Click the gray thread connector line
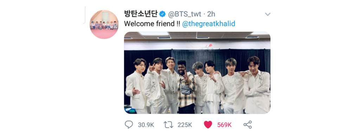This screenshot has height=138, width=360. 85,15
